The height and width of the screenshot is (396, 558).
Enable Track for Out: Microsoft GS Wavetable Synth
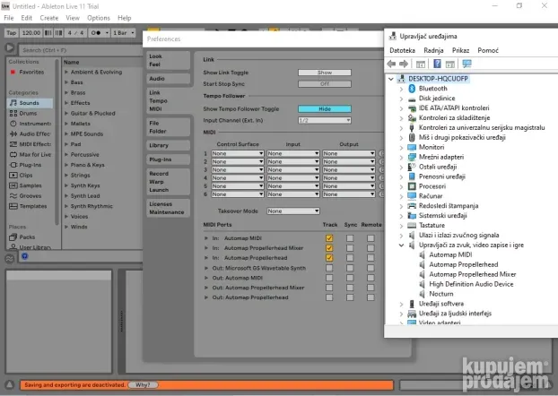click(329, 268)
